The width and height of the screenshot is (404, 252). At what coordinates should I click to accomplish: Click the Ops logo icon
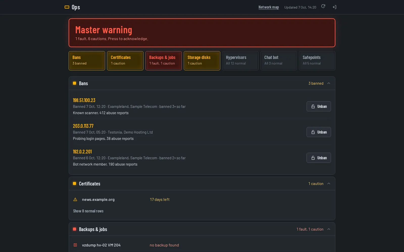point(67,7)
